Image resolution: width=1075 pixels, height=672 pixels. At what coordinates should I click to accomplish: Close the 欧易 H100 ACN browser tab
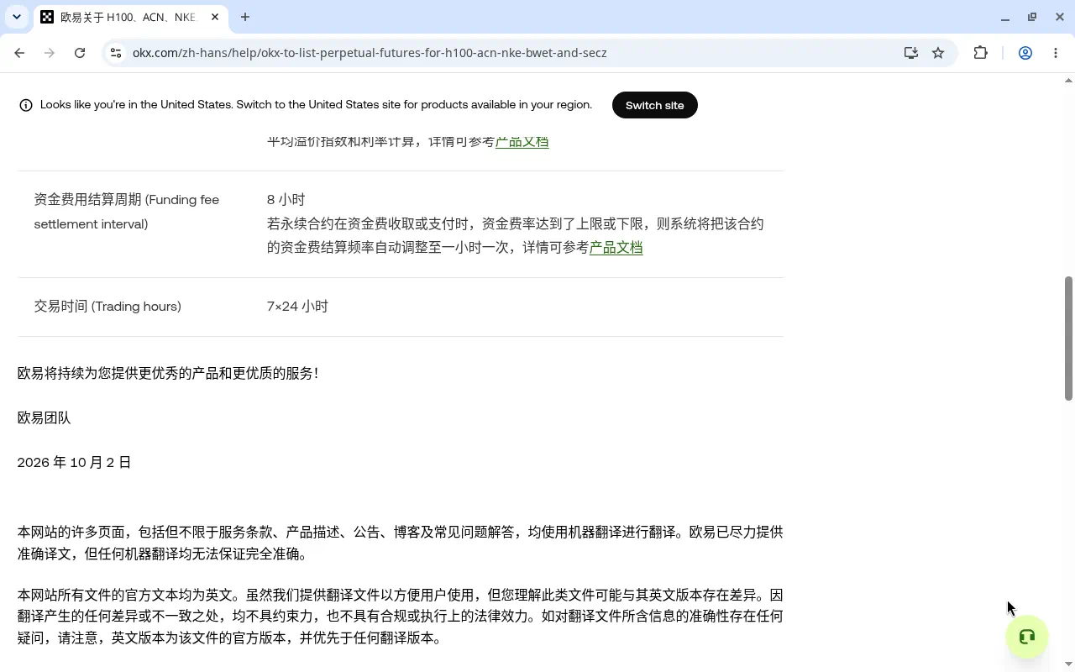215,17
